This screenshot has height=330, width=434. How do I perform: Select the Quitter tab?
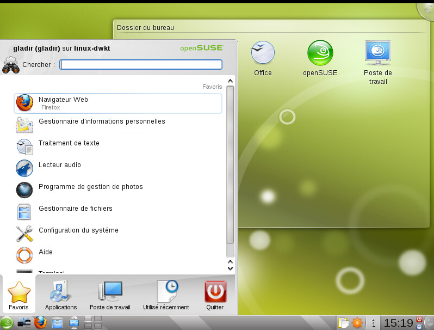215,295
